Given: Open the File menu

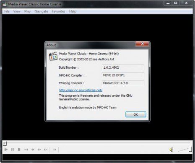Looking at the screenshot, I should (7, 11).
